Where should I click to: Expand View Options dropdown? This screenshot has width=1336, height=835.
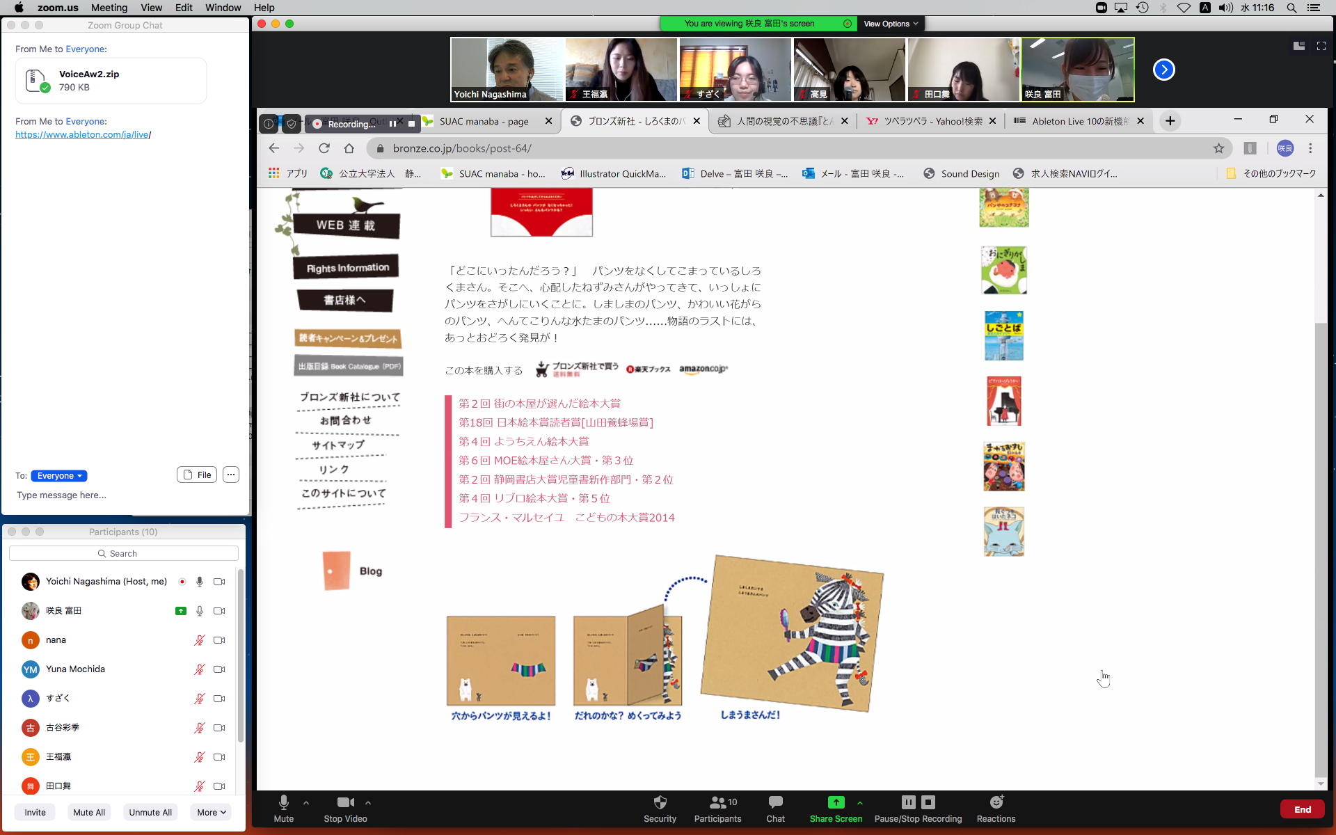coord(891,24)
